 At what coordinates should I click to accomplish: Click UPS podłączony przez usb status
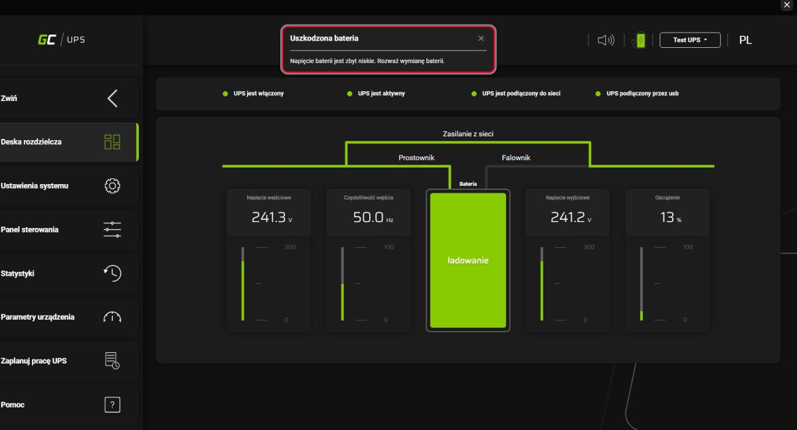pos(637,94)
